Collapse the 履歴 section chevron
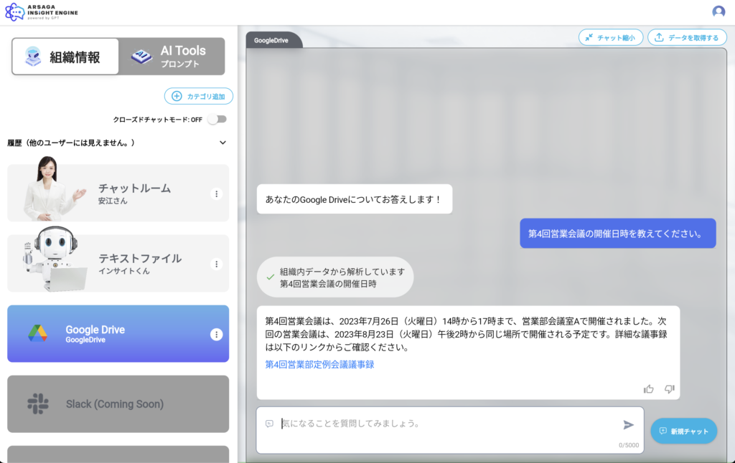This screenshot has width=735, height=463. (x=223, y=143)
